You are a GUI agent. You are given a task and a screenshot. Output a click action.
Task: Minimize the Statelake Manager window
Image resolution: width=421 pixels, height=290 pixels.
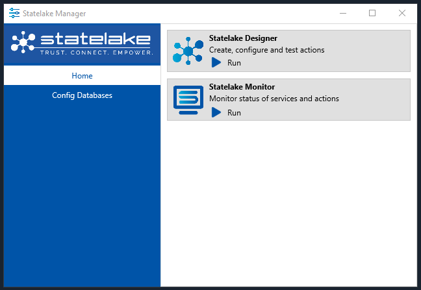(343, 13)
